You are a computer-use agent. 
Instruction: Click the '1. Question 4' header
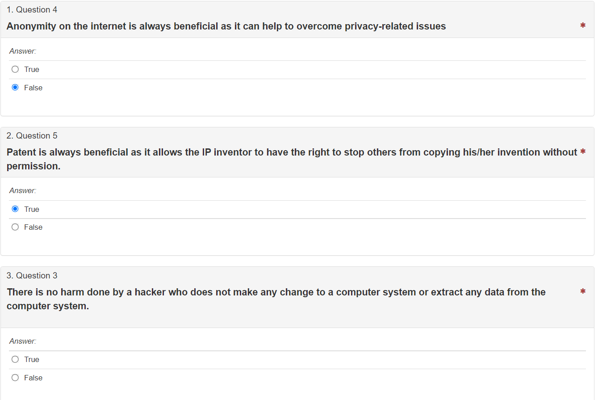[32, 9]
